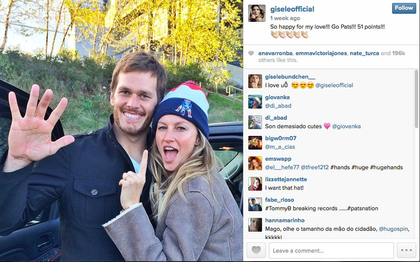Viewport: 420px width, 262px height.
Task: Click giovanka's profile picture
Action: (255, 102)
